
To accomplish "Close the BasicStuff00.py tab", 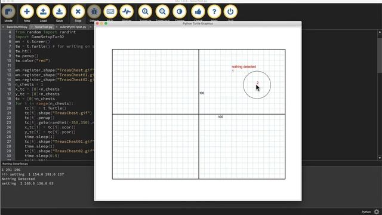I will pyautogui.click(x=4, y=27).
